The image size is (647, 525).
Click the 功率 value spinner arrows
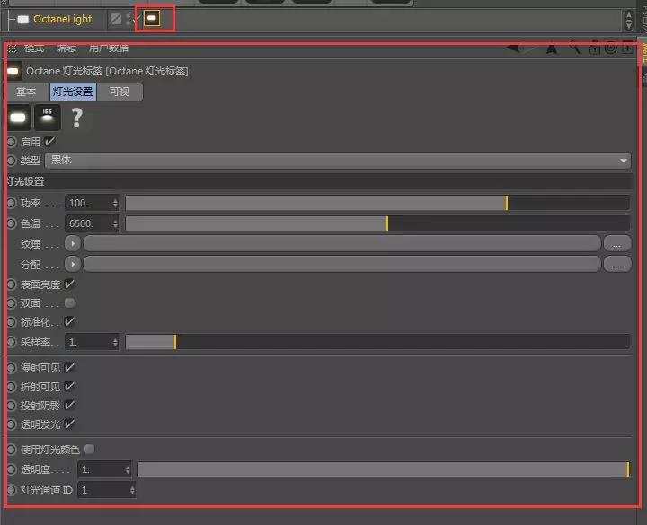(x=115, y=203)
